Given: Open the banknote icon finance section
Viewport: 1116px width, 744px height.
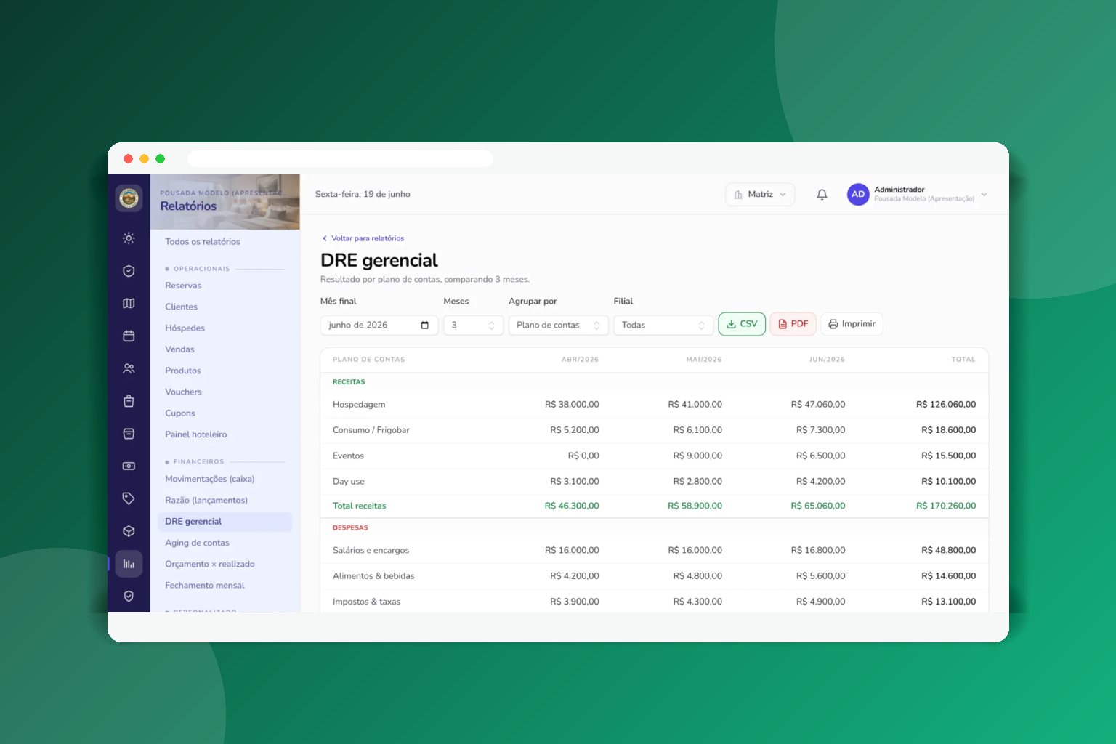Looking at the screenshot, I should (129, 466).
